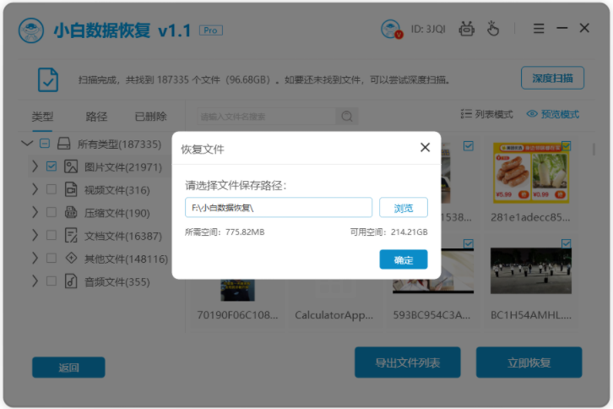Uncheck the 281e1adecc85 thumbnail checkbox
This screenshot has height=409, width=613.
click(566, 146)
